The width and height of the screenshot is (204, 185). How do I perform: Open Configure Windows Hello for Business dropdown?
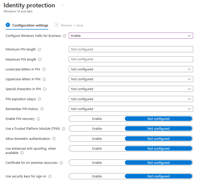pyautogui.click(x=131, y=36)
